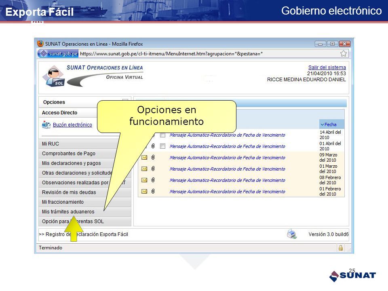The height and width of the screenshot is (291, 388).
Task: Open message dated 08 Febrero del 2010
Action: [227, 180]
